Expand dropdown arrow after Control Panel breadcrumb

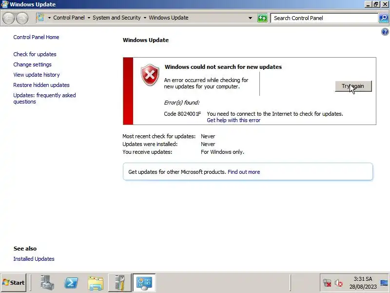coord(89,18)
